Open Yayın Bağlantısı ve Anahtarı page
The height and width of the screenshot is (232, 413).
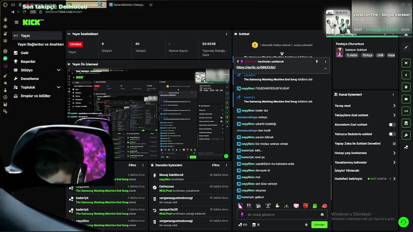[40, 44]
